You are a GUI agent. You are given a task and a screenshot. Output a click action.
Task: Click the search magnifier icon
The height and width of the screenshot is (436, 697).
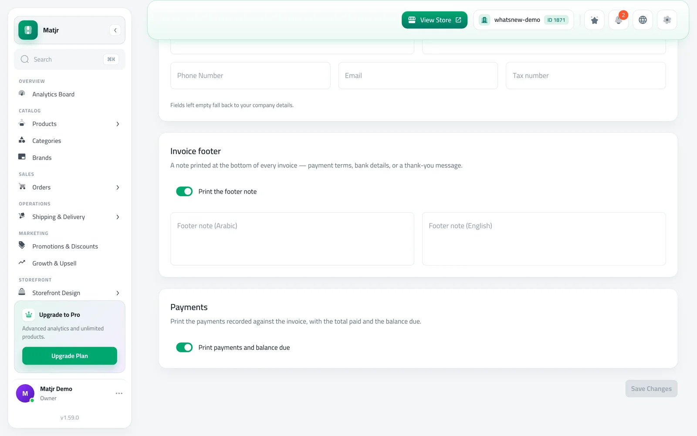[x=25, y=59]
